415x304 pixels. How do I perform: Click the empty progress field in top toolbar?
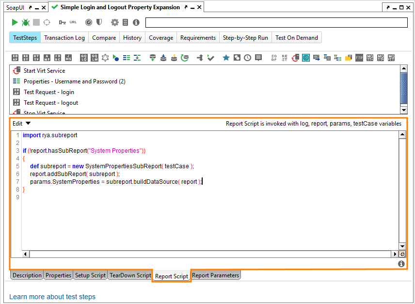click(276, 22)
